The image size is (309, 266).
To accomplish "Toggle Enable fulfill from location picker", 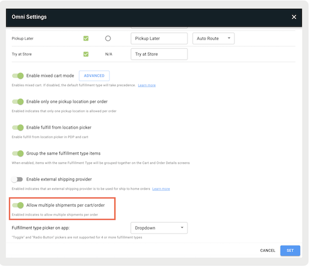I will 18,128.
